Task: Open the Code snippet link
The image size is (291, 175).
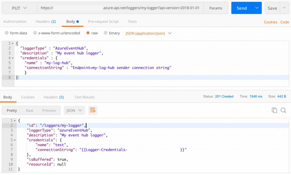Action: tap(284, 22)
